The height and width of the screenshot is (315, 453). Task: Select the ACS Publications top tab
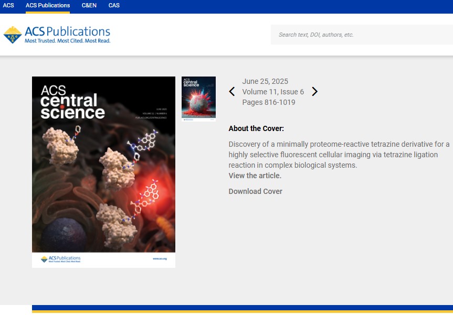click(x=48, y=5)
